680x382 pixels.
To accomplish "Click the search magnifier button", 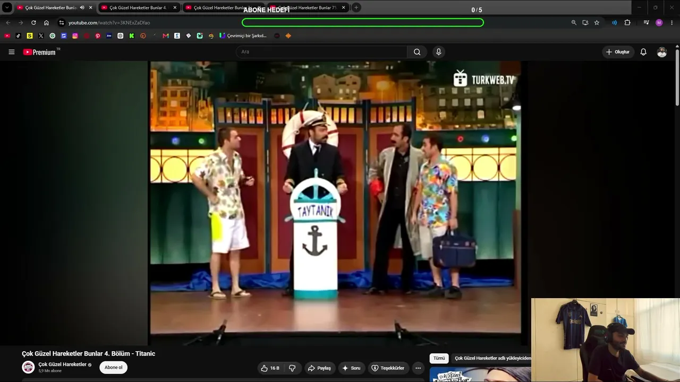I will (417, 52).
